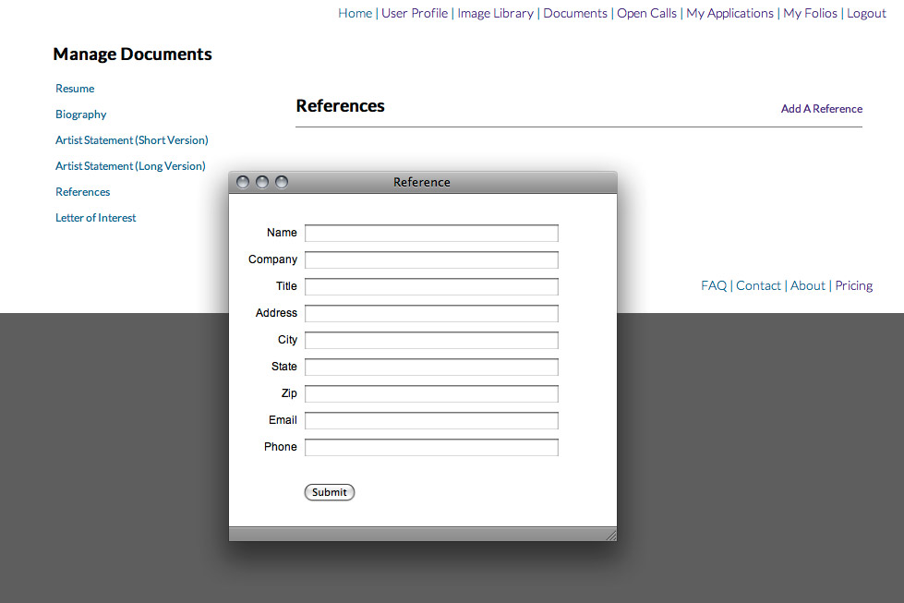
Task: View My Applications link
Action: click(x=729, y=13)
